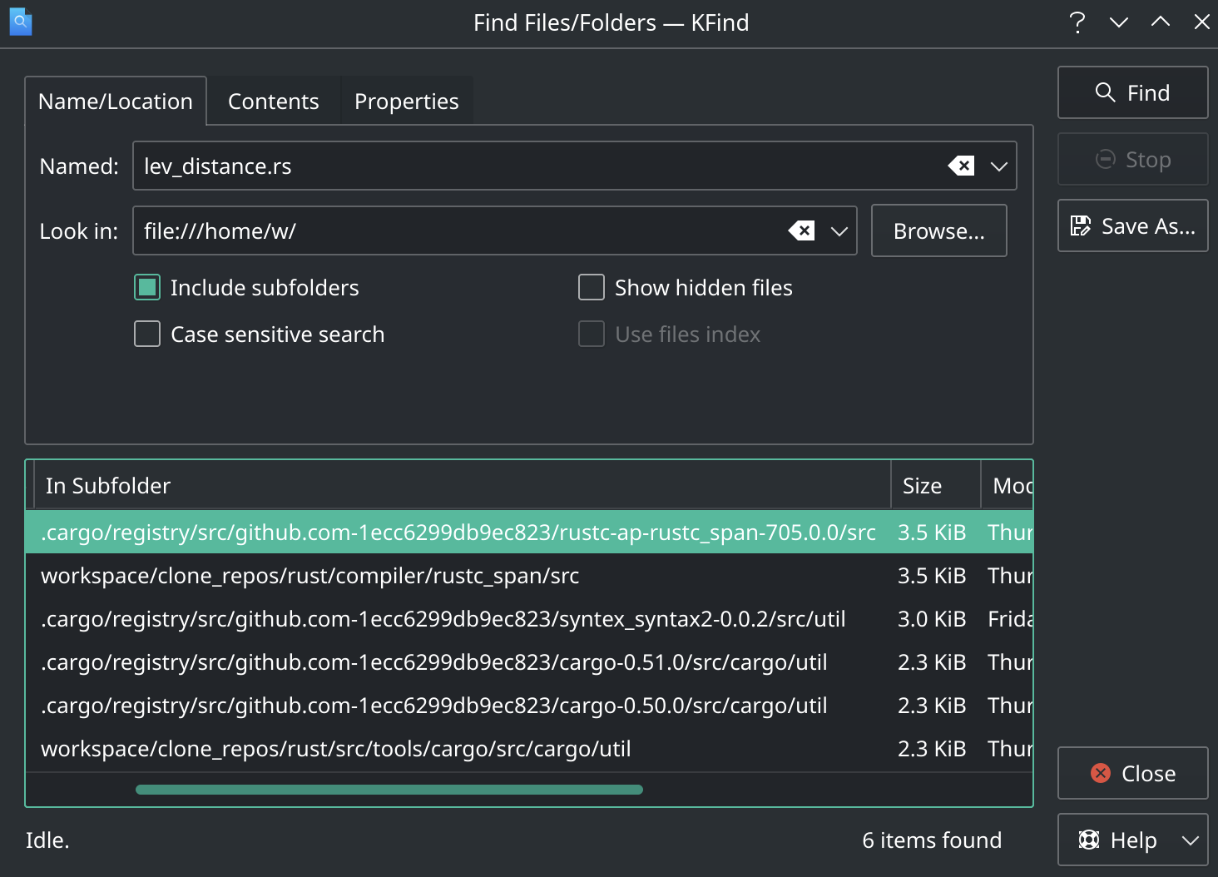
Task: Click the title bar question mark help icon
Action: pyautogui.click(x=1077, y=22)
